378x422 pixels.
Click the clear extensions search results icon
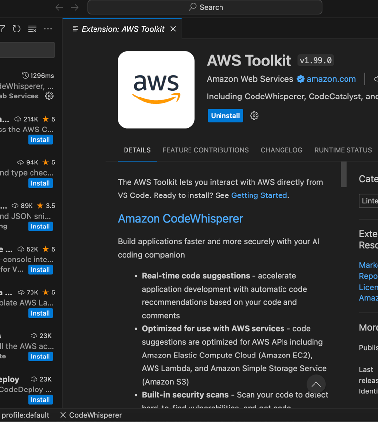point(32,29)
